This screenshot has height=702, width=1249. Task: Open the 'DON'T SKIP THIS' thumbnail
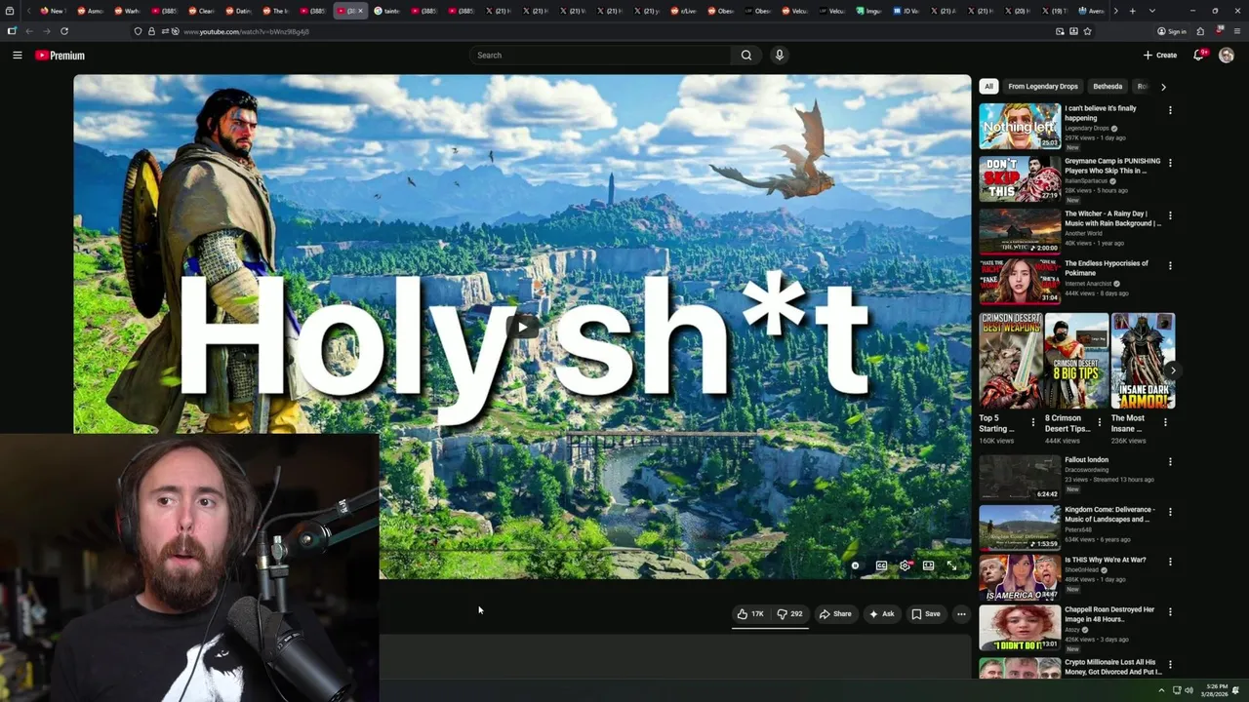pos(1020,178)
